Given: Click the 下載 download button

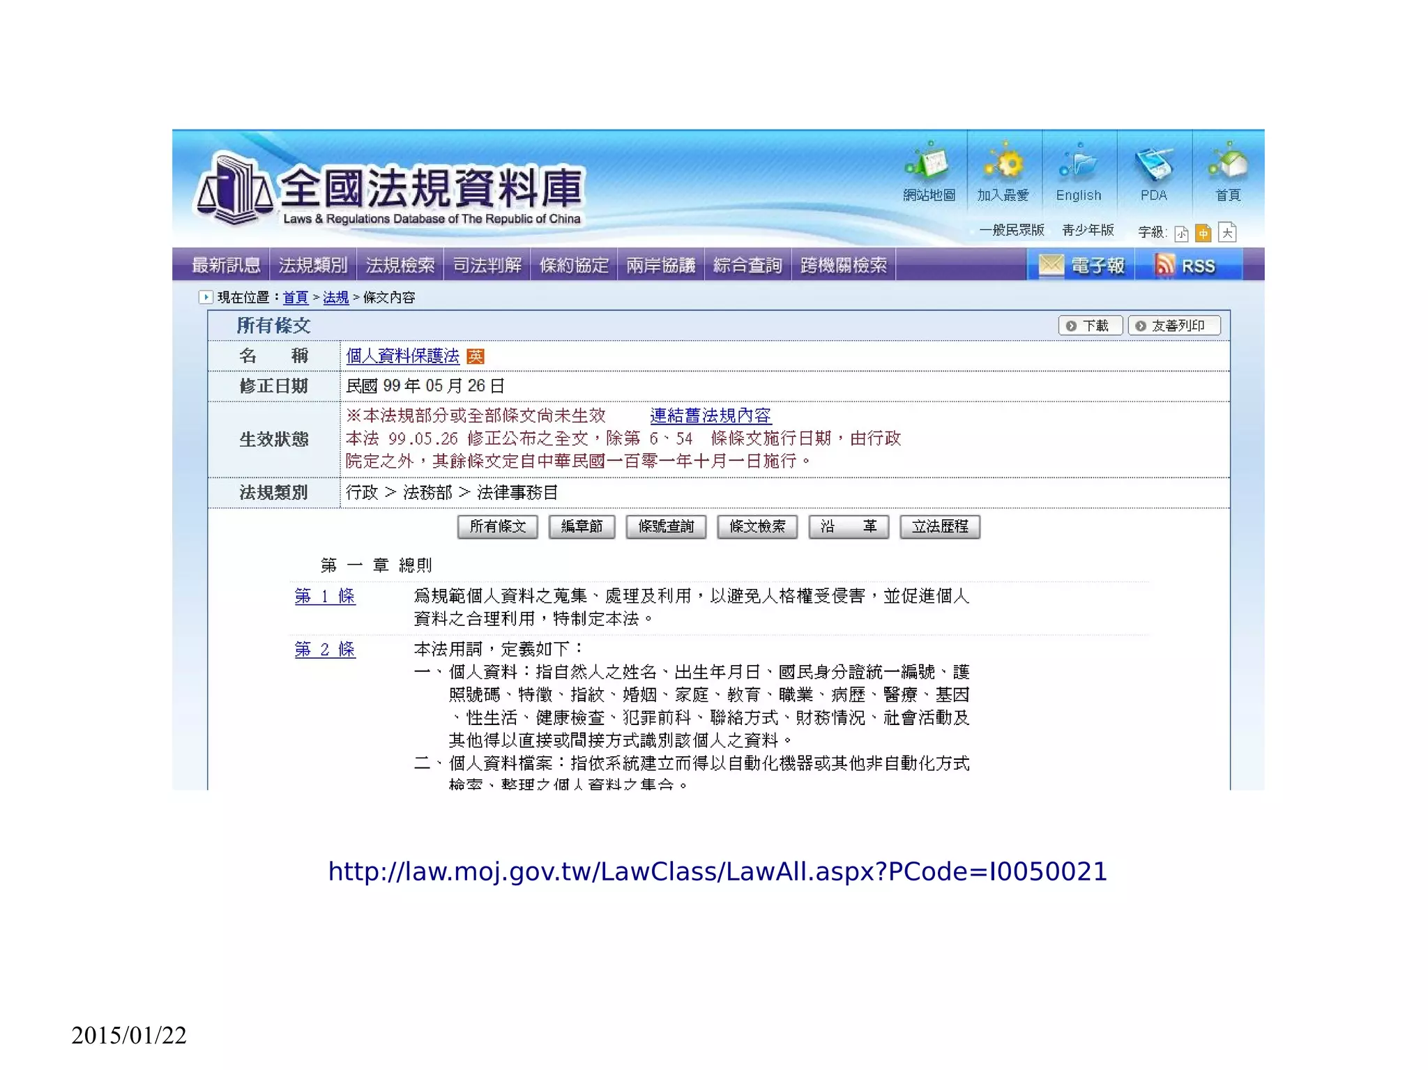Looking at the screenshot, I should (1091, 326).
